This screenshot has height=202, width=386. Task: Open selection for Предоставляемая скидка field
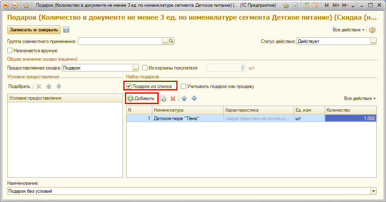point(136,68)
